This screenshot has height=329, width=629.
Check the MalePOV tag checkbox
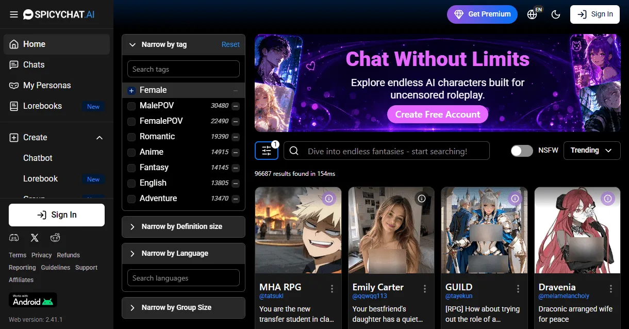pos(131,106)
